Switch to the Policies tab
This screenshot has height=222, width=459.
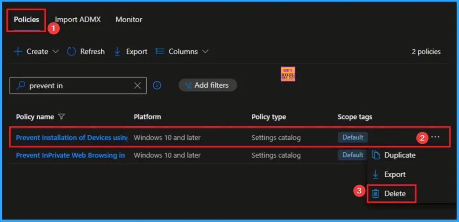(x=26, y=20)
